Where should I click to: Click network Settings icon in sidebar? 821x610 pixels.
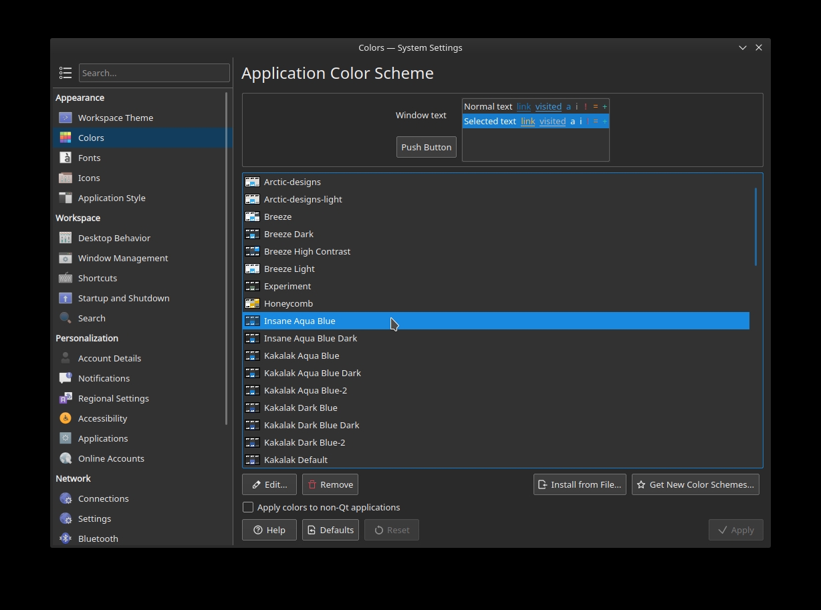(66, 518)
